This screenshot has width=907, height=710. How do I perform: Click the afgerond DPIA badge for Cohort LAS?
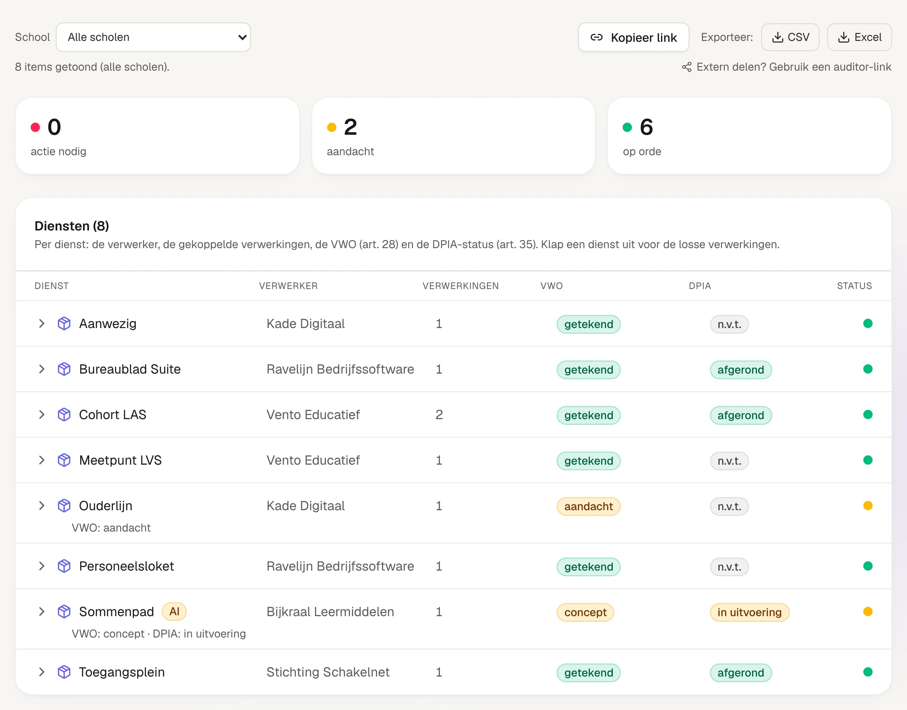tap(741, 415)
